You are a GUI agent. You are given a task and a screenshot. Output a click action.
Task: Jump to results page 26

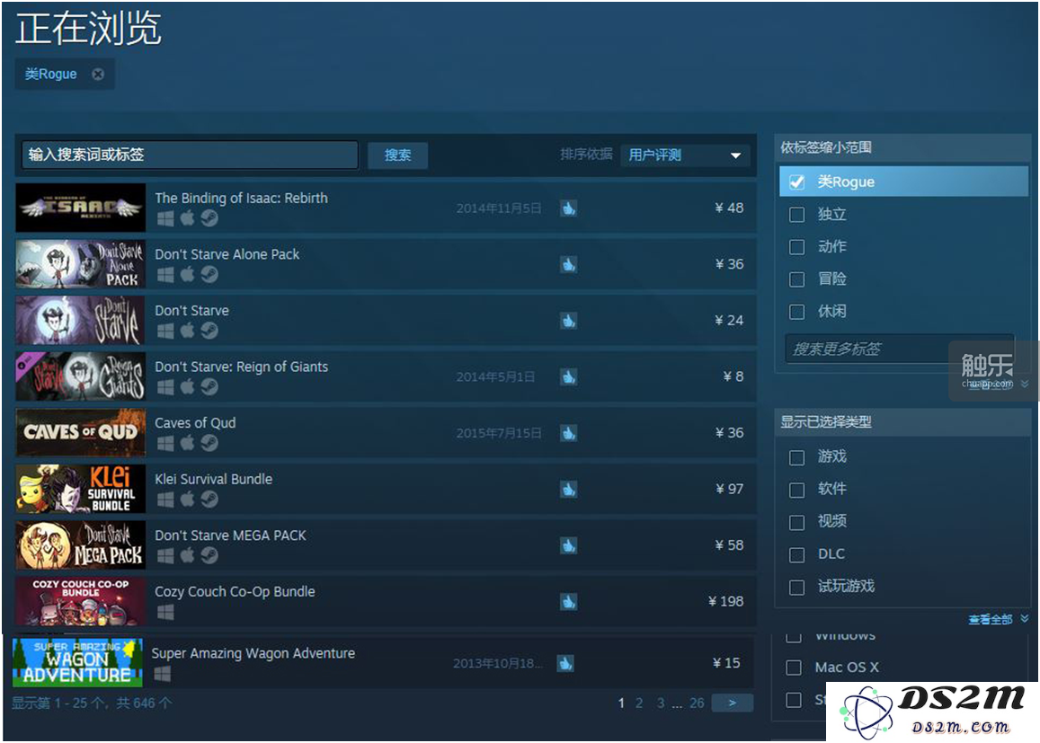pyautogui.click(x=697, y=703)
